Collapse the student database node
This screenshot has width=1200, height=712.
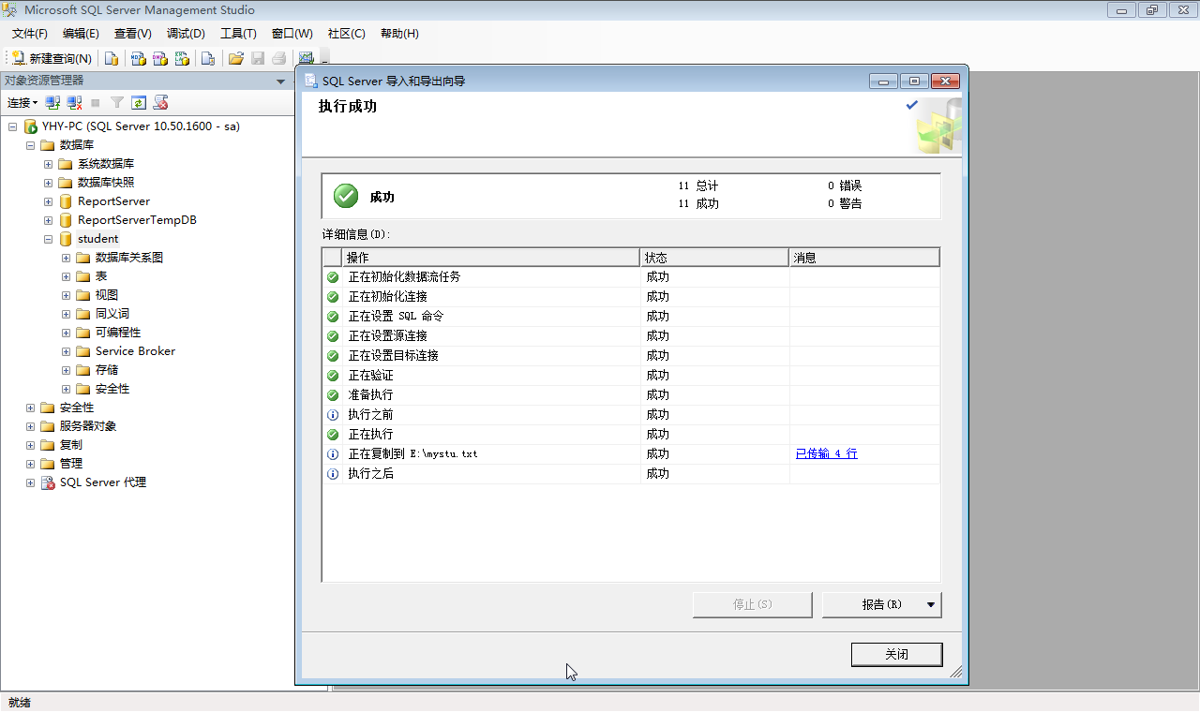click(x=48, y=239)
